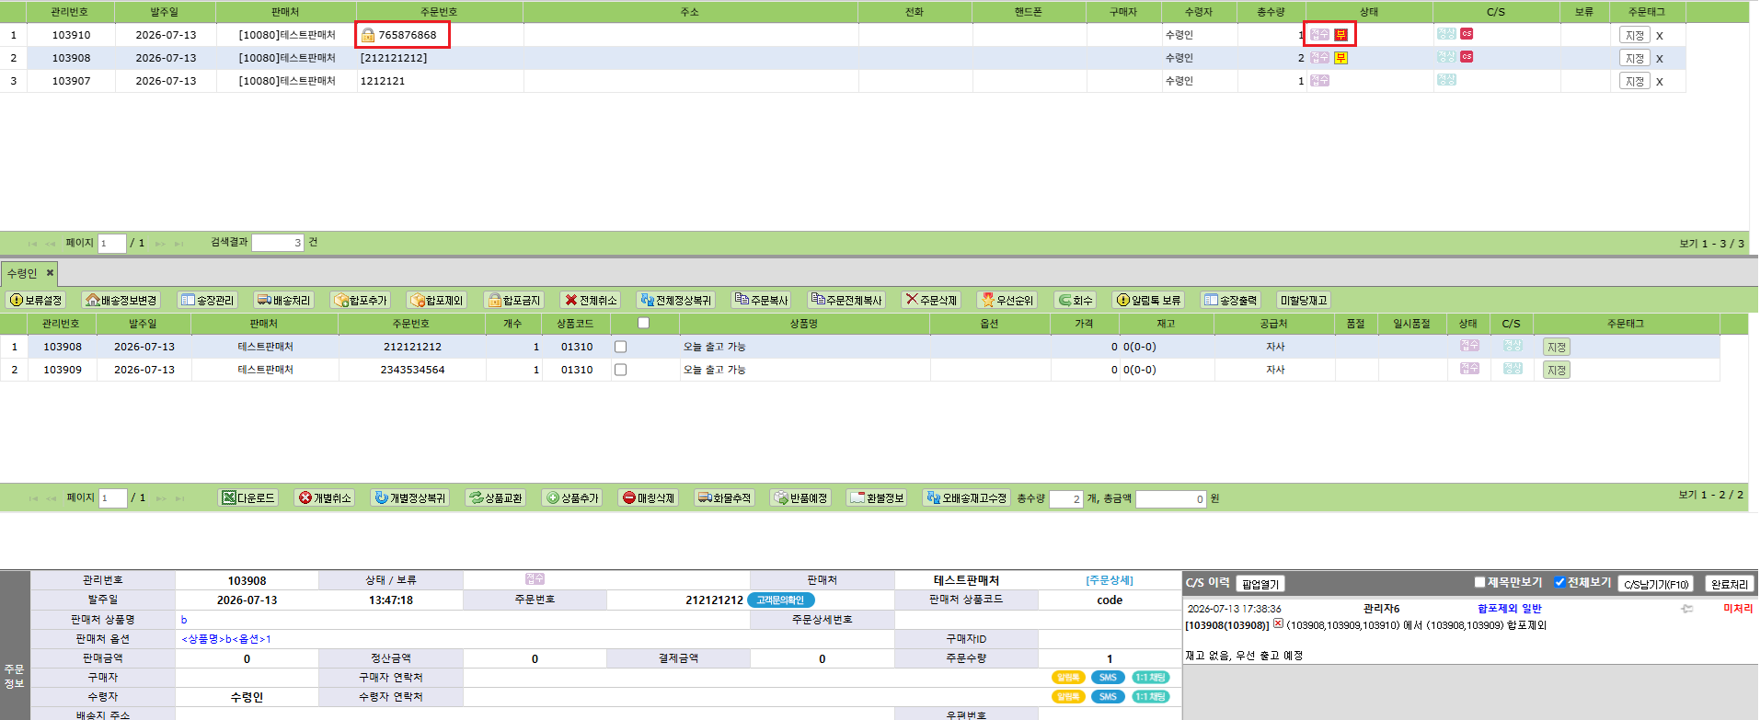1760x720 pixels.
Task: Click C/S남기기(F10) button
Action: coord(1656,584)
